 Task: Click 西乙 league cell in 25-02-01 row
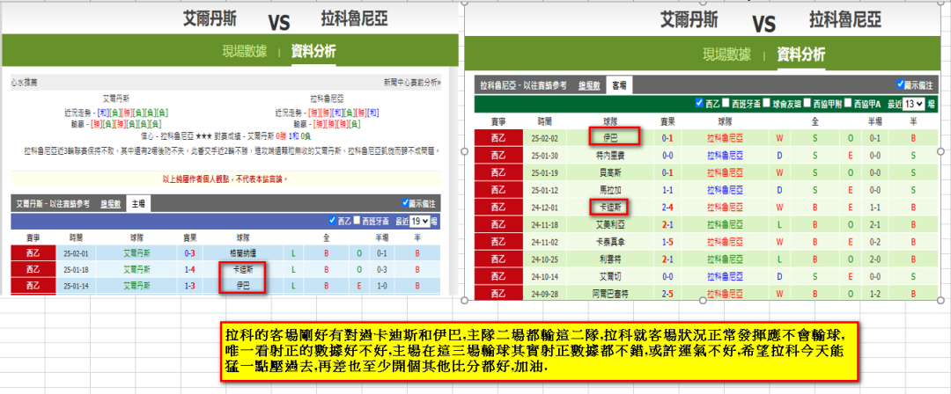coord(33,252)
